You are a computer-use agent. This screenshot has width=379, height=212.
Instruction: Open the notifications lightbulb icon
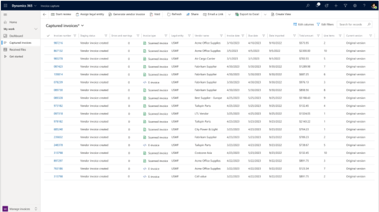[318, 5]
